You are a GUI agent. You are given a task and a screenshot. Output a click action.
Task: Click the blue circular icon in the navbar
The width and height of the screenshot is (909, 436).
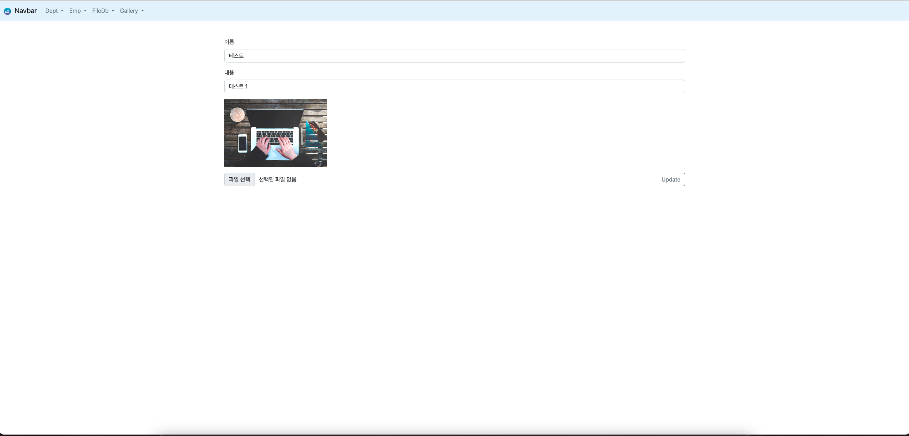(x=7, y=11)
